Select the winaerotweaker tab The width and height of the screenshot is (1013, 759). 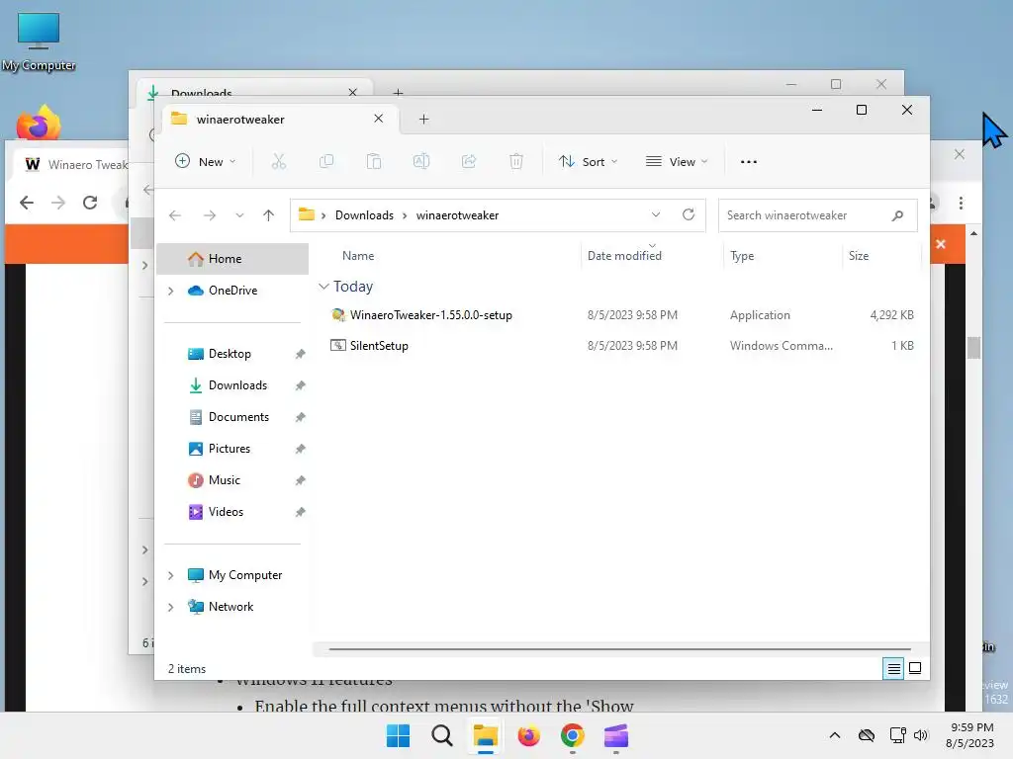(278, 119)
